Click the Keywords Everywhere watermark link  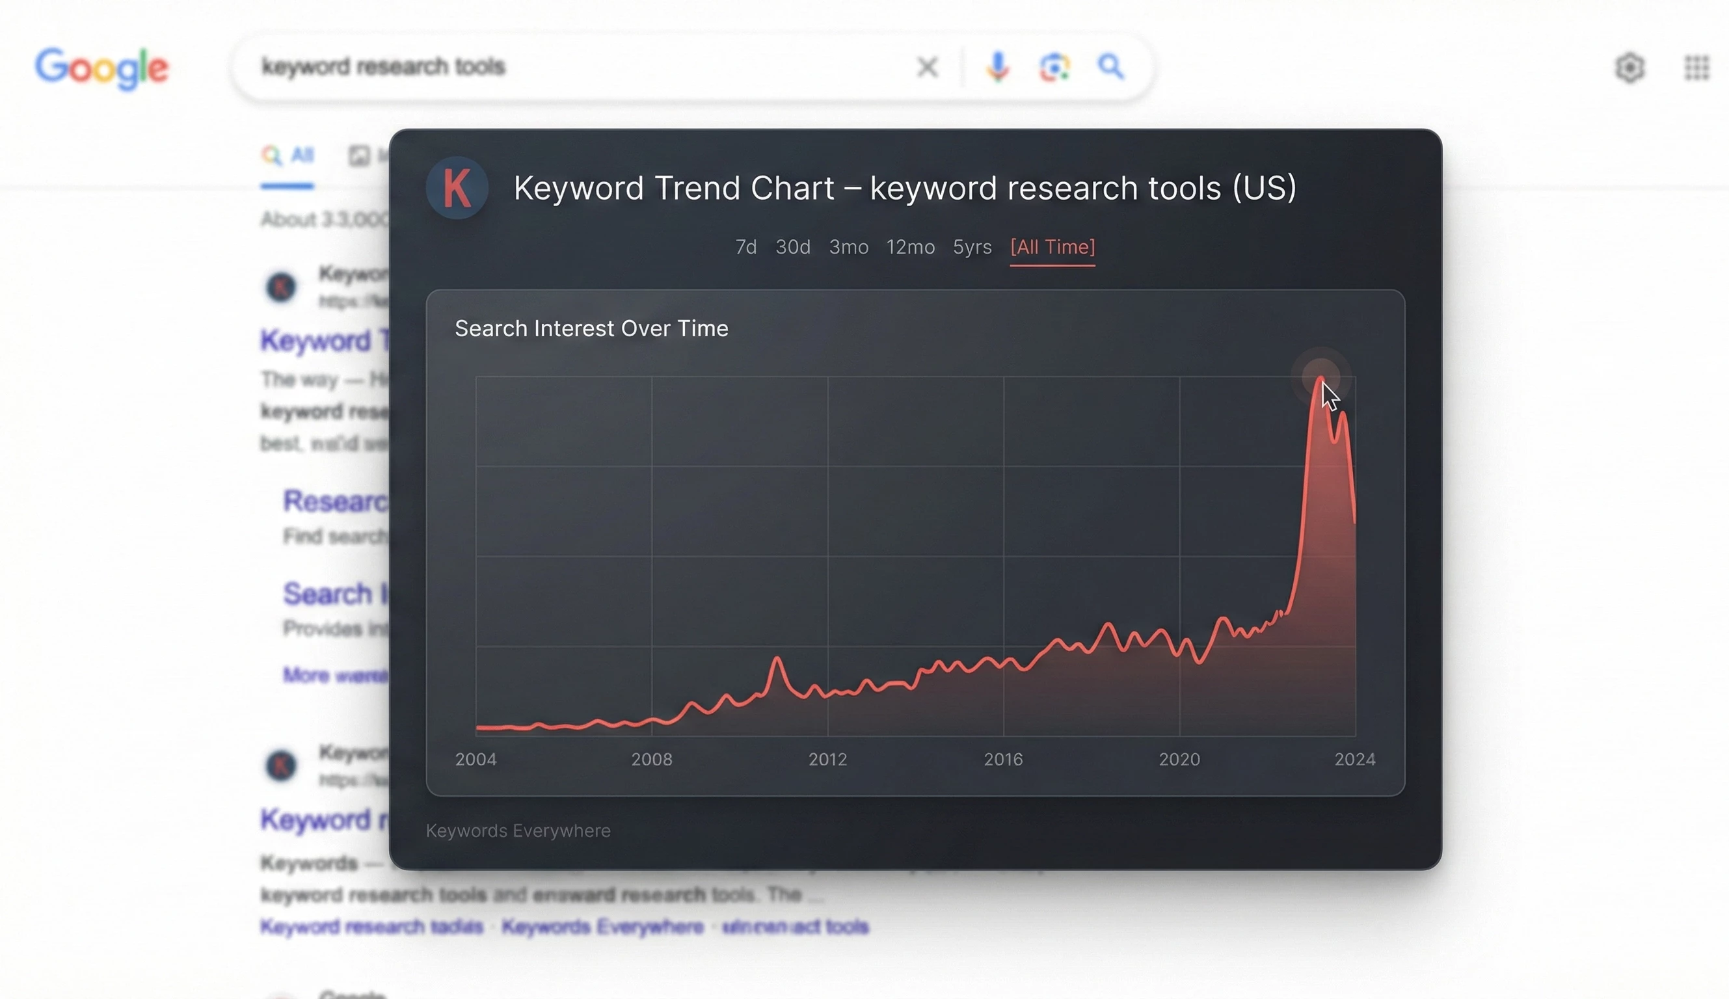518,831
